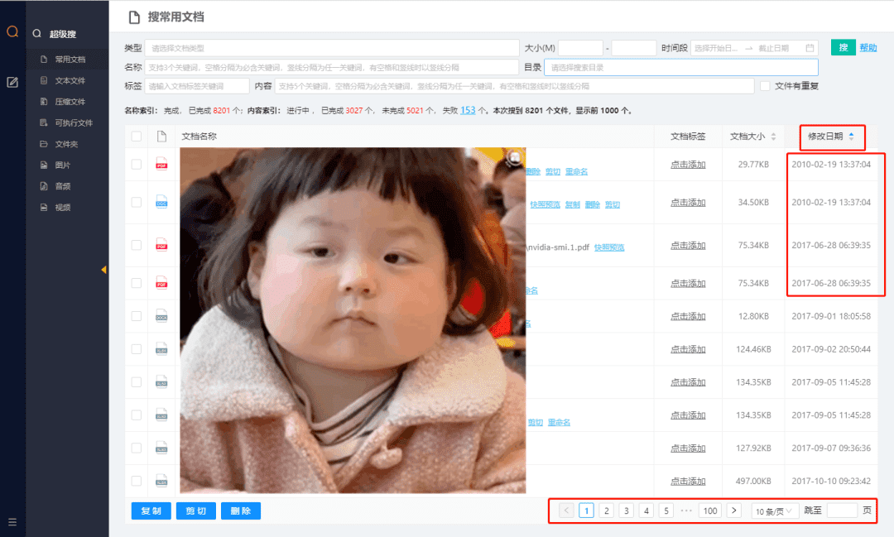Click the DOC icon in 34.50KB row
The height and width of the screenshot is (537, 894).
click(x=162, y=203)
